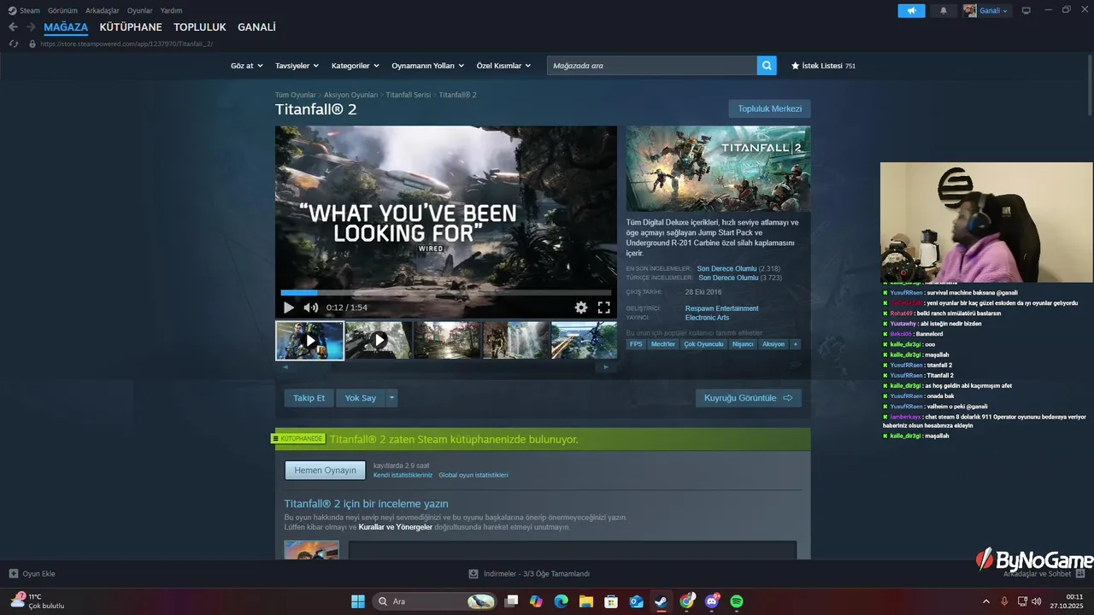Click the Yok Say button

(360, 398)
